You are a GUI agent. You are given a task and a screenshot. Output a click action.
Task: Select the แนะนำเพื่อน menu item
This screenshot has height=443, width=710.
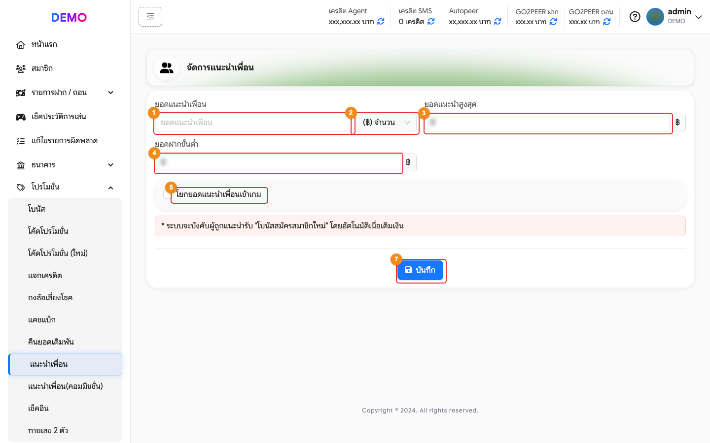65,364
